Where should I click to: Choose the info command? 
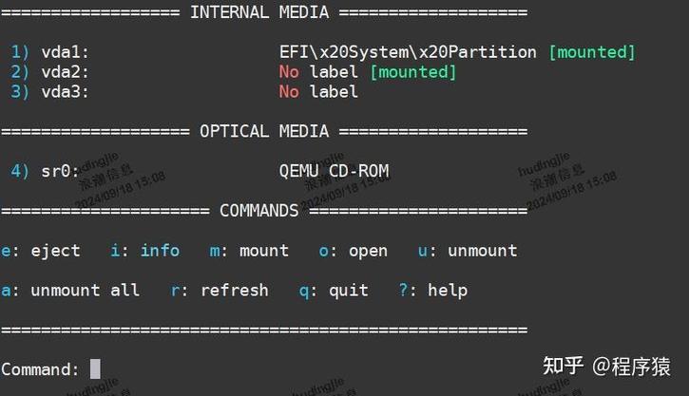coord(145,251)
